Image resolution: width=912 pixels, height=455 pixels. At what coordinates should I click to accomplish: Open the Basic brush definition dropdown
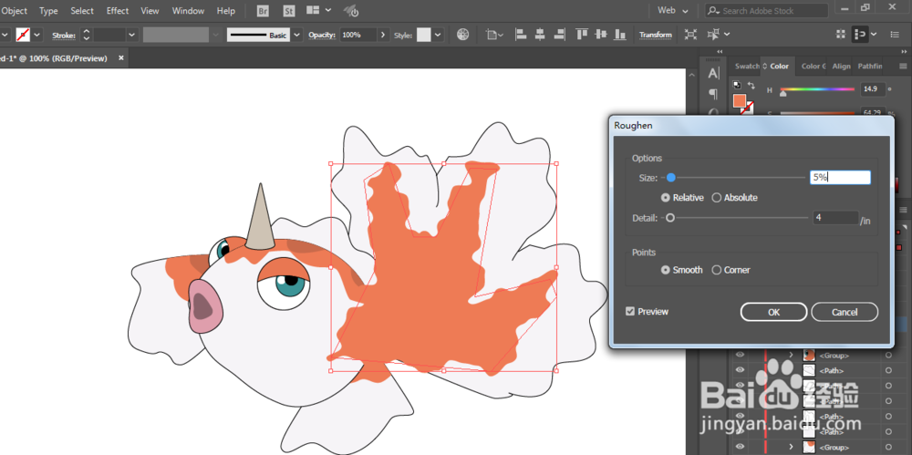(x=297, y=35)
